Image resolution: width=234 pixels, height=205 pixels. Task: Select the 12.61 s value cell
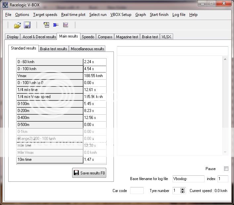[95, 90]
